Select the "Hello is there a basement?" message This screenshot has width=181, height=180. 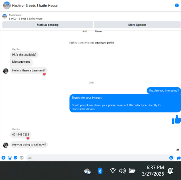point(29,70)
